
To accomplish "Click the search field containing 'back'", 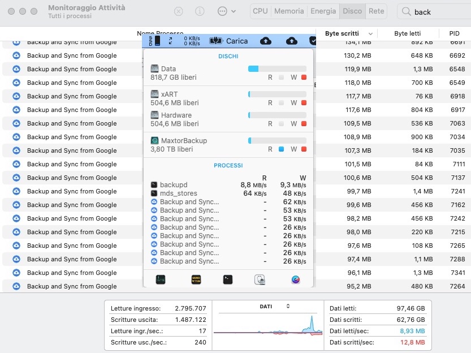I will (434, 11).
